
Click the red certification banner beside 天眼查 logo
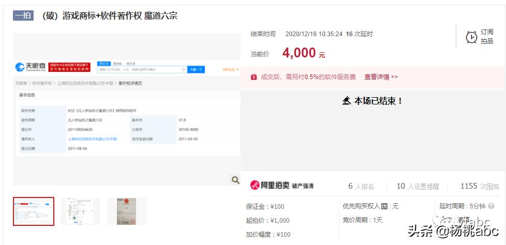69,67
